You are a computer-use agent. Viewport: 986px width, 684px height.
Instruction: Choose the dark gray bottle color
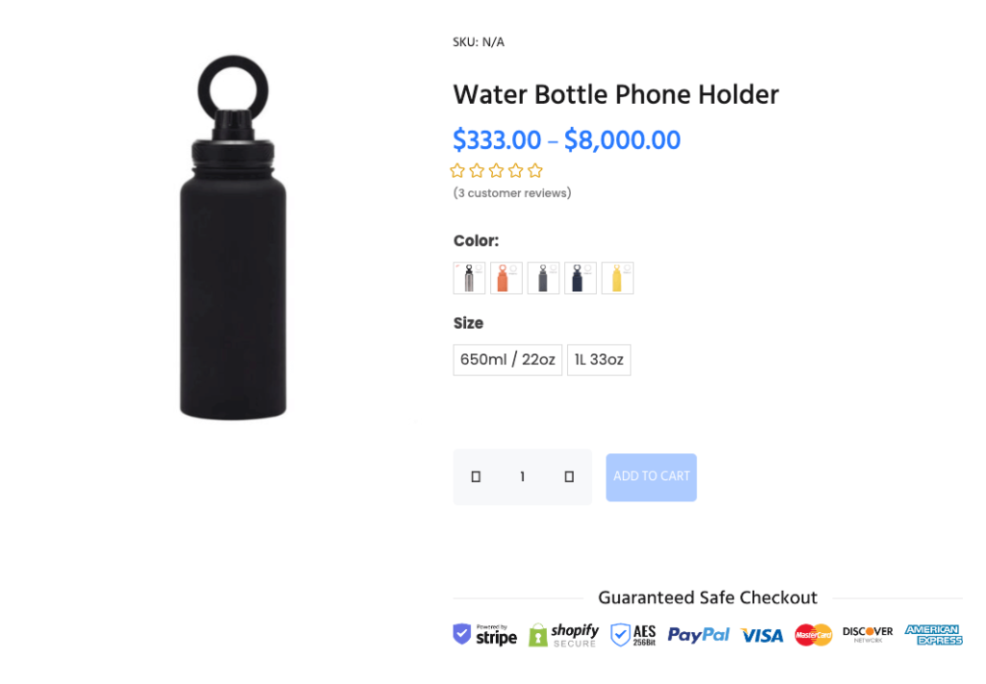pos(543,278)
